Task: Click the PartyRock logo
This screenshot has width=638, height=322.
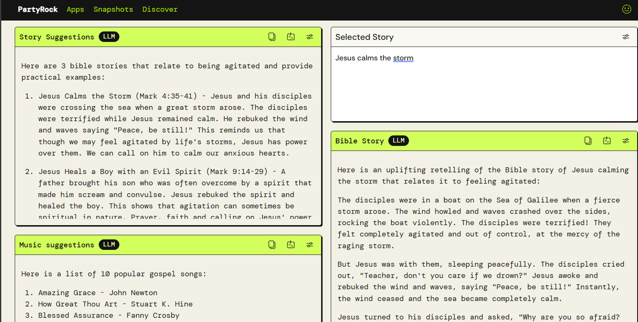Action: click(x=37, y=9)
